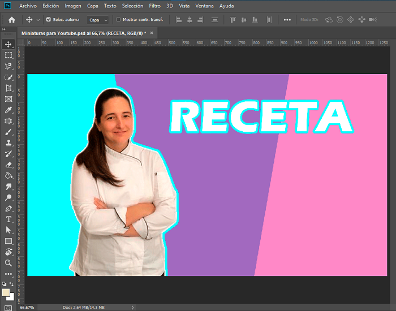This screenshot has width=396, height=311.
Task: Align right edges of layers
Action: click(x=200, y=20)
